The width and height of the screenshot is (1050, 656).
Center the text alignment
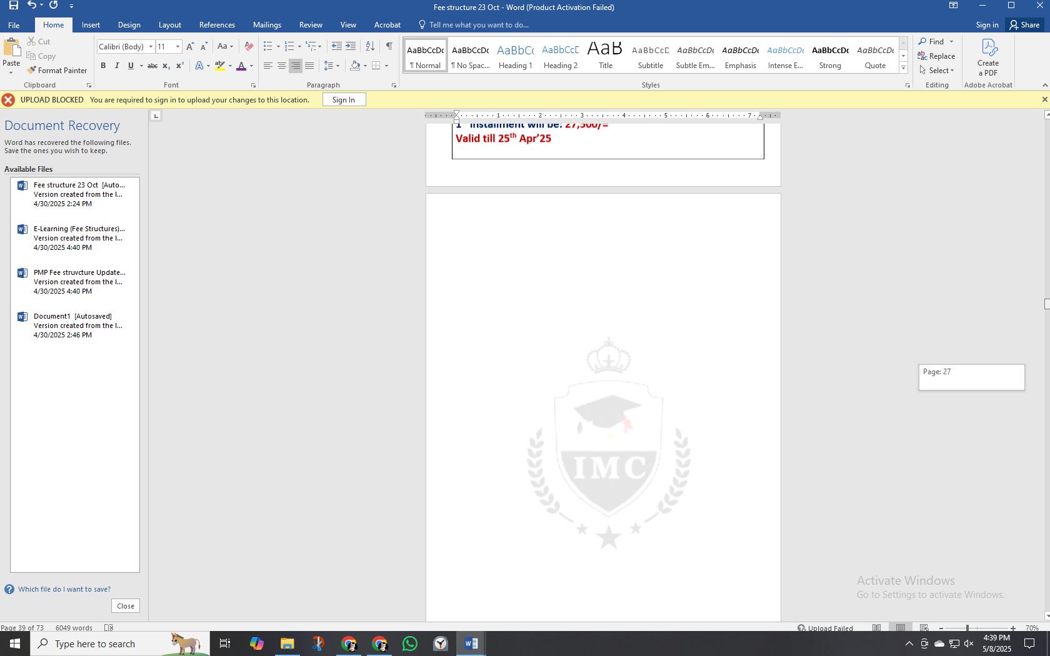pyautogui.click(x=282, y=66)
